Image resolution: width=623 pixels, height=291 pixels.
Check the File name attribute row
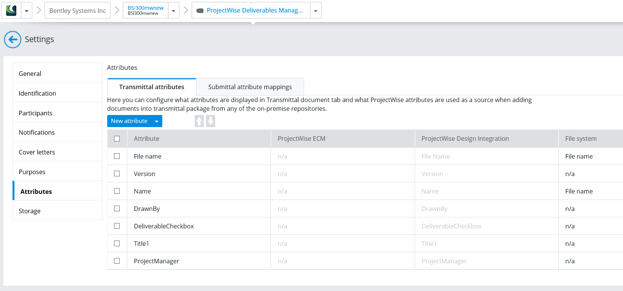(x=117, y=156)
